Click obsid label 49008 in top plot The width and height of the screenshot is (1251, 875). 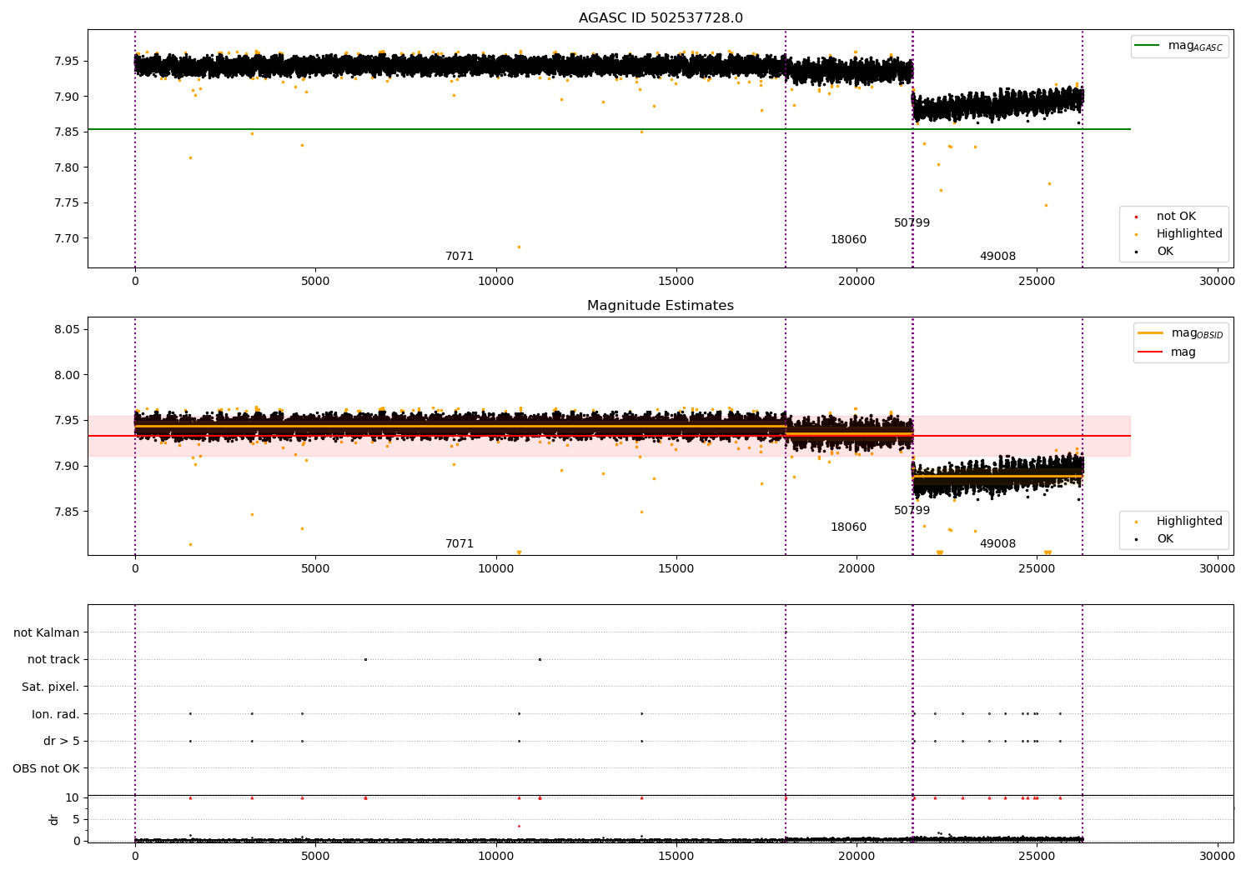(997, 257)
